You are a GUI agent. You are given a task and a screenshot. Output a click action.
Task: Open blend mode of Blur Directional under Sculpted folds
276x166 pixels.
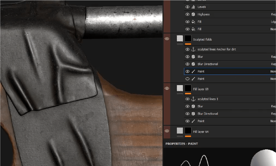pyautogui.click(x=273, y=64)
